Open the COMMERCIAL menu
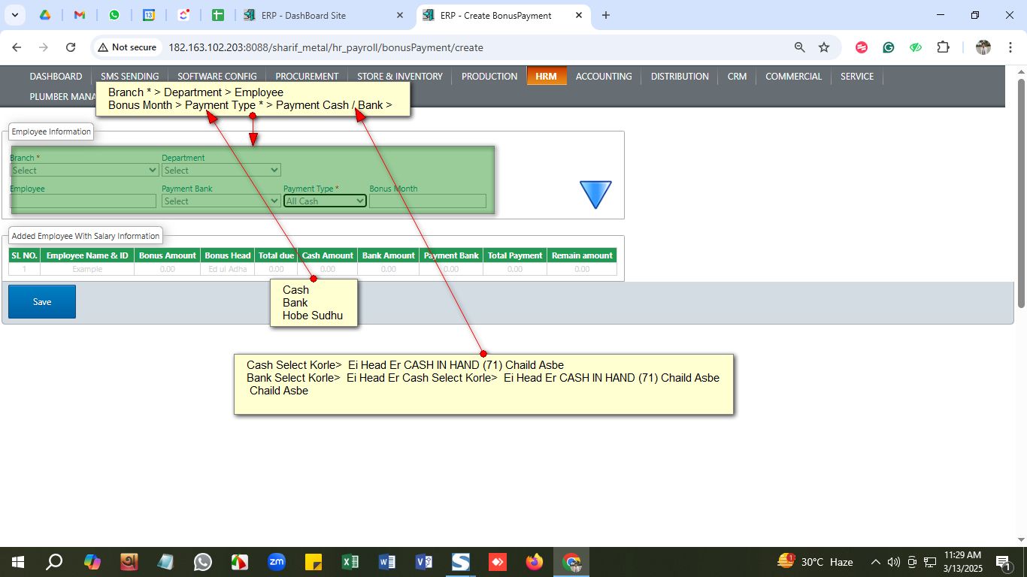Viewport: 1027px width, 577px height. (x=794, y=76)
